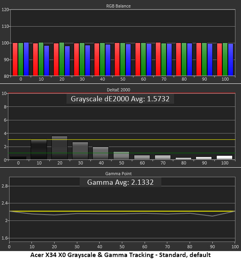241x259 pixels.
Task: Click the DeltaE 2000 chart title
Action: pos(118,90)
